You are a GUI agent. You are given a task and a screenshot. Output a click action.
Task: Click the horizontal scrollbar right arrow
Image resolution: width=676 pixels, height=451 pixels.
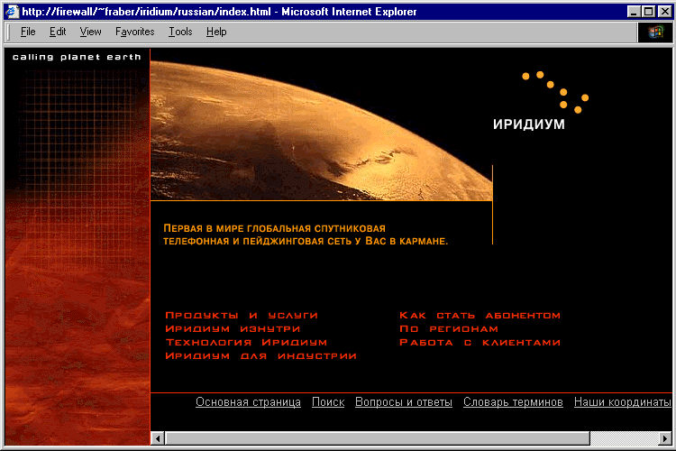(x=665, y=438)
